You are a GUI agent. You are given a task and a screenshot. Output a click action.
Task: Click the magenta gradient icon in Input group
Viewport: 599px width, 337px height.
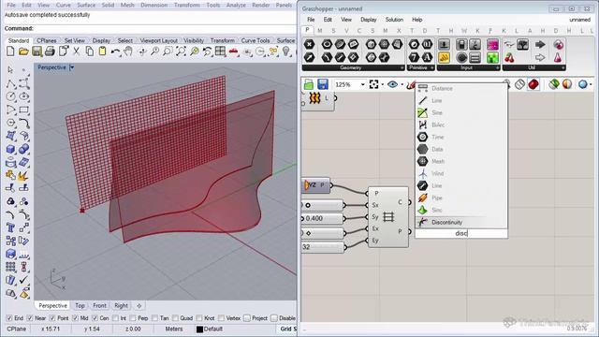tap(492, 45)
